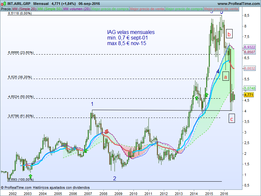
Task: Click the © ProRealTime.com copyright text
Action: 16,188
